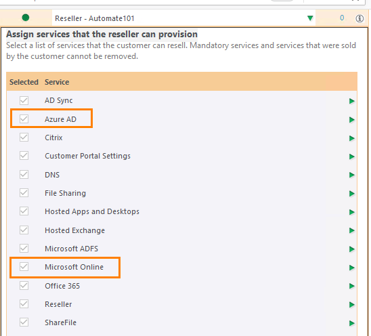371x336 pixels.
Task: Select the ShareFile service name
Action: tap(60, 322)
